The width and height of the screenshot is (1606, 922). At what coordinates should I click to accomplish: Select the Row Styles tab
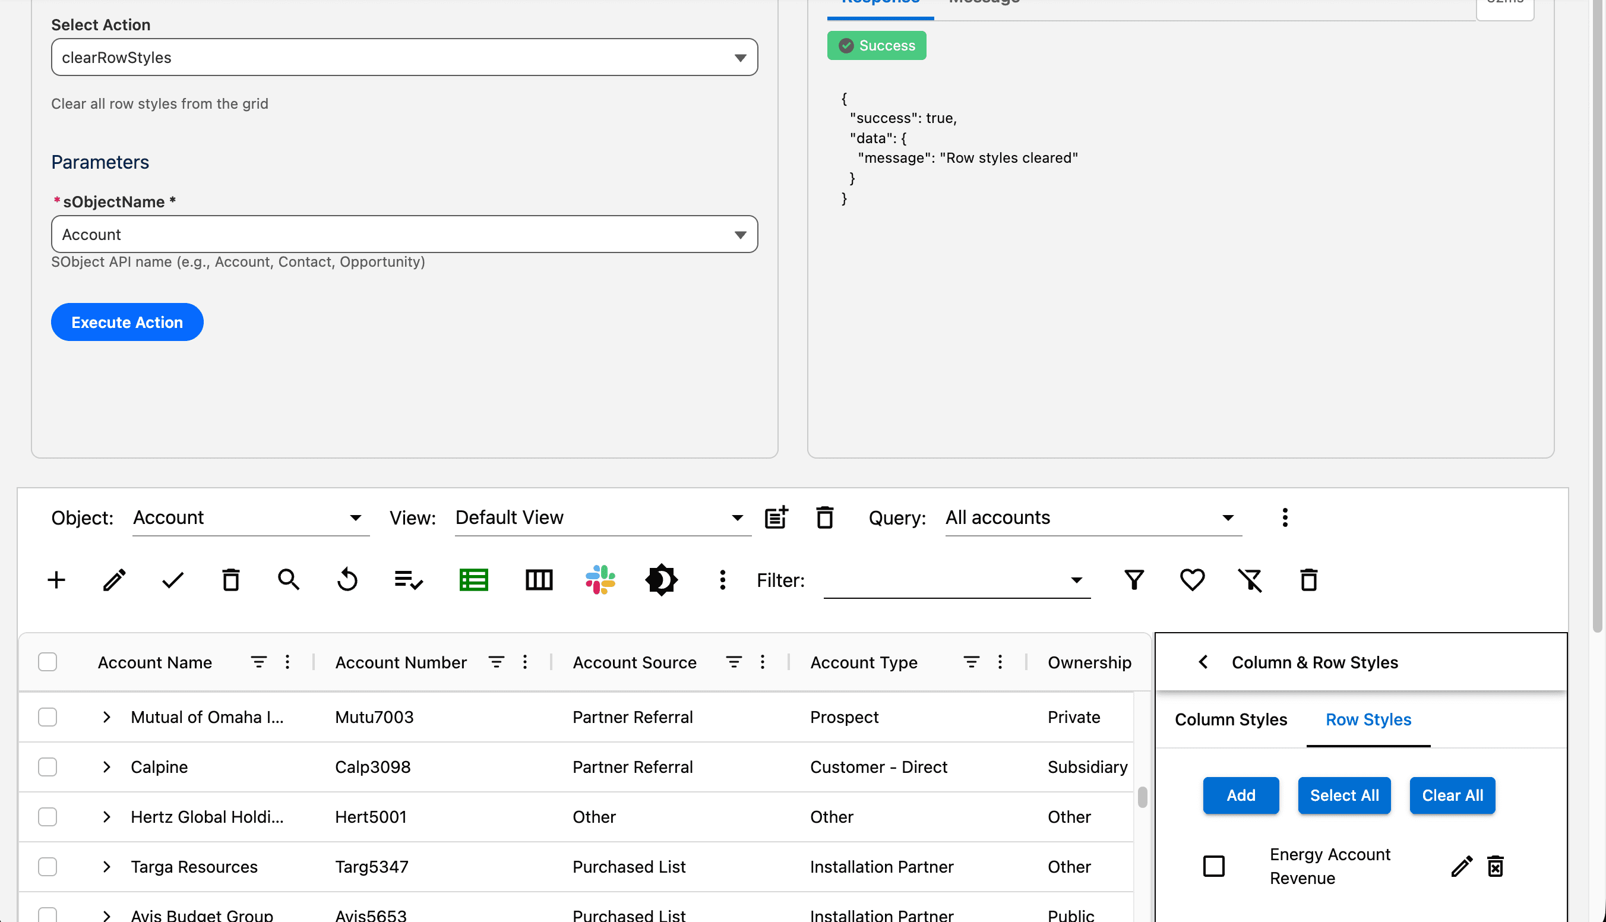pos(1368,720)
